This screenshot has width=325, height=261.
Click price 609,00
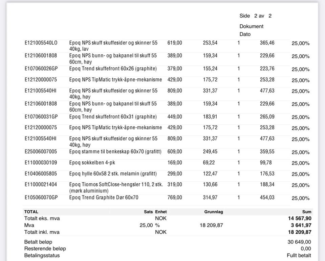pos(175,152)
